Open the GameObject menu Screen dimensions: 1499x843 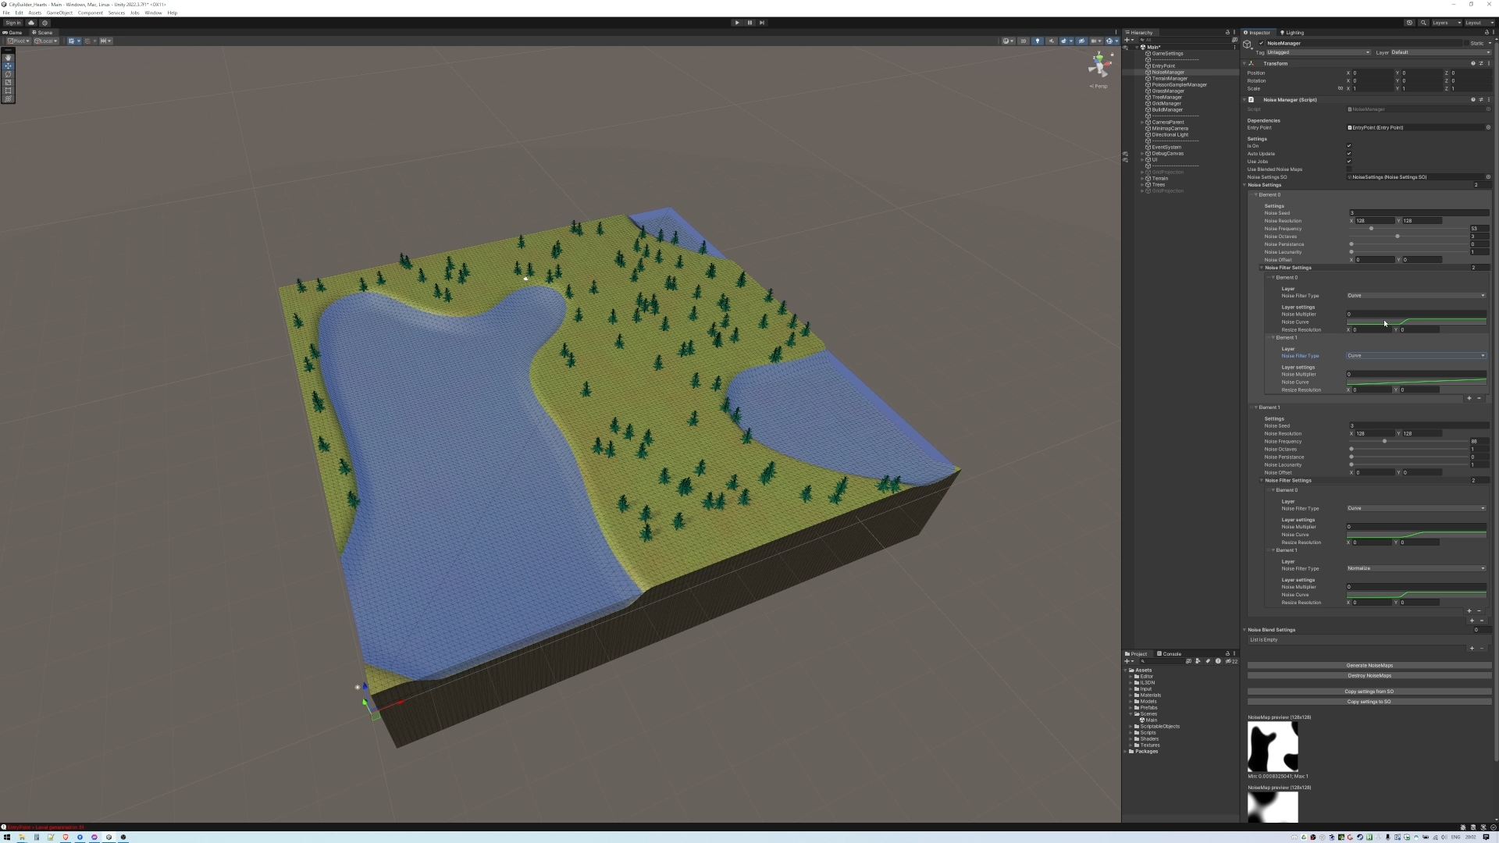tap(59, 13)
